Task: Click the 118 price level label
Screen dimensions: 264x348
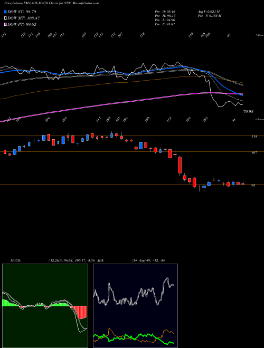Action: (254, 137)
